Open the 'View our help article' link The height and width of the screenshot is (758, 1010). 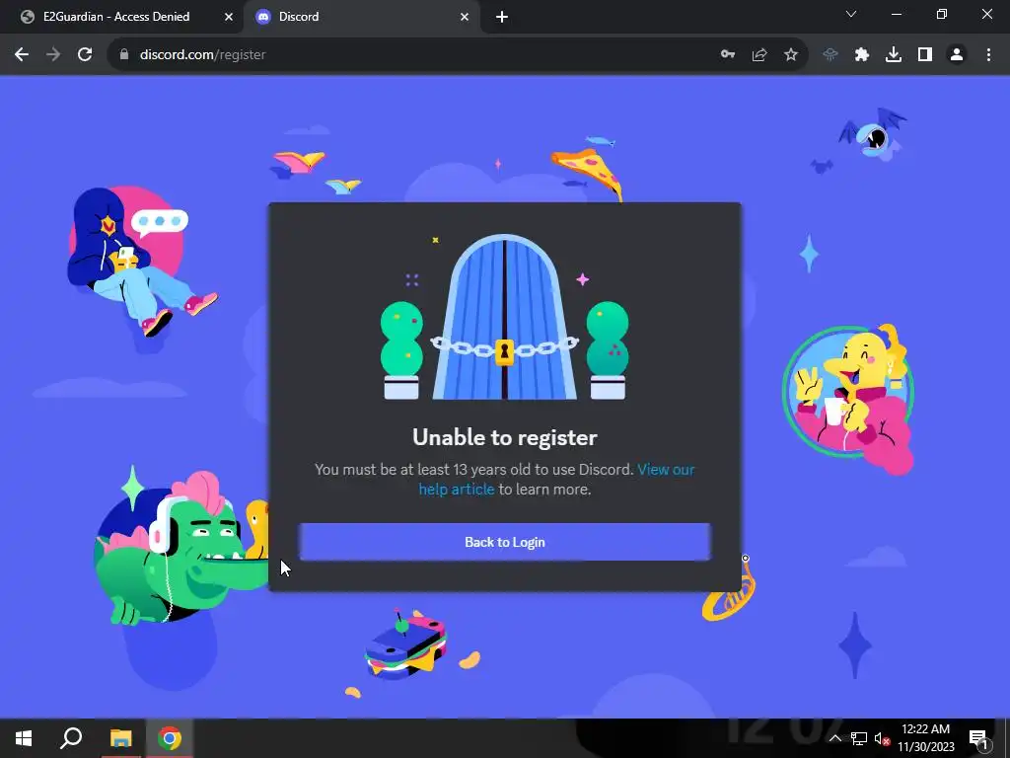[x=556, y=479]
